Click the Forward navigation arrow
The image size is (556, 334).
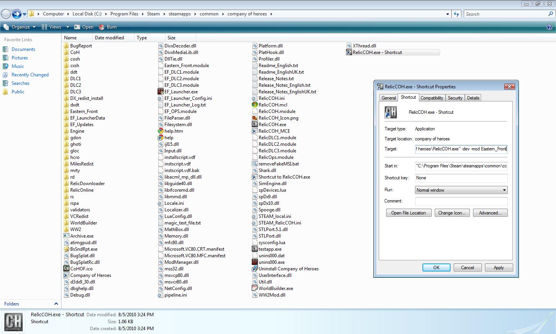(17, 14)
